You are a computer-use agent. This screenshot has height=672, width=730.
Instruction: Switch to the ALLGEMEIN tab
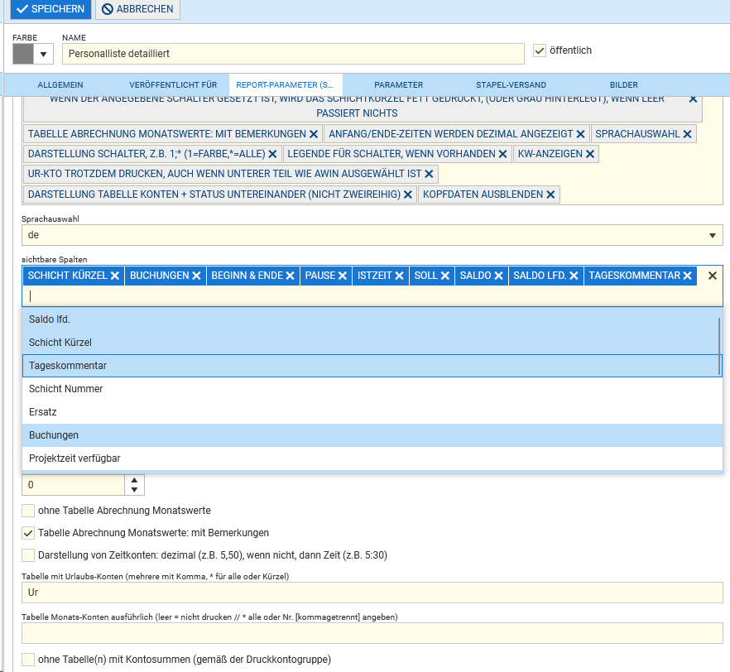60,85
